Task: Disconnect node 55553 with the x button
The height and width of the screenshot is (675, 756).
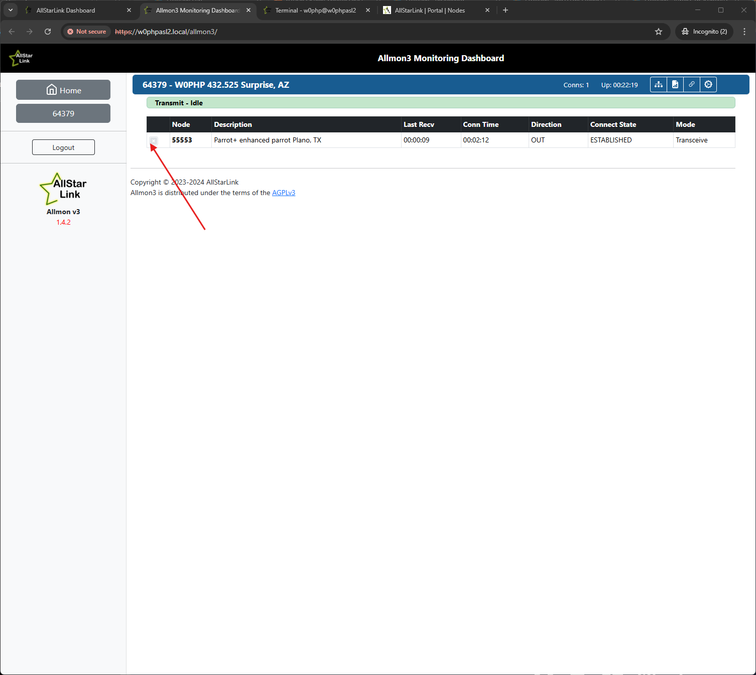Action: (154, 141)
